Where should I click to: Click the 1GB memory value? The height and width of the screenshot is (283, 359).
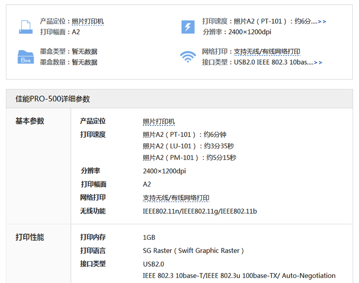(x=149, y=238)
